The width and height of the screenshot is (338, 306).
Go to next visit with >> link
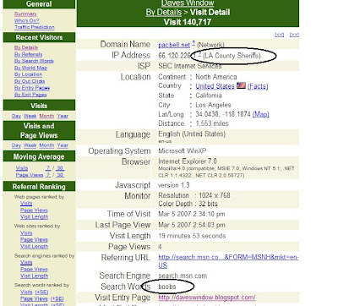[294, 35]
